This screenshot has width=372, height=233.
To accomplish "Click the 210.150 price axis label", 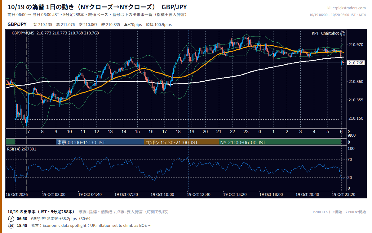I will click(356, 118).
